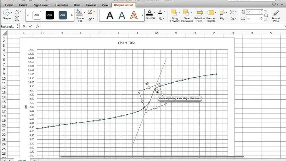
Task: Open the Shape Outline dropdown arrow
Action: click(94, 12)
